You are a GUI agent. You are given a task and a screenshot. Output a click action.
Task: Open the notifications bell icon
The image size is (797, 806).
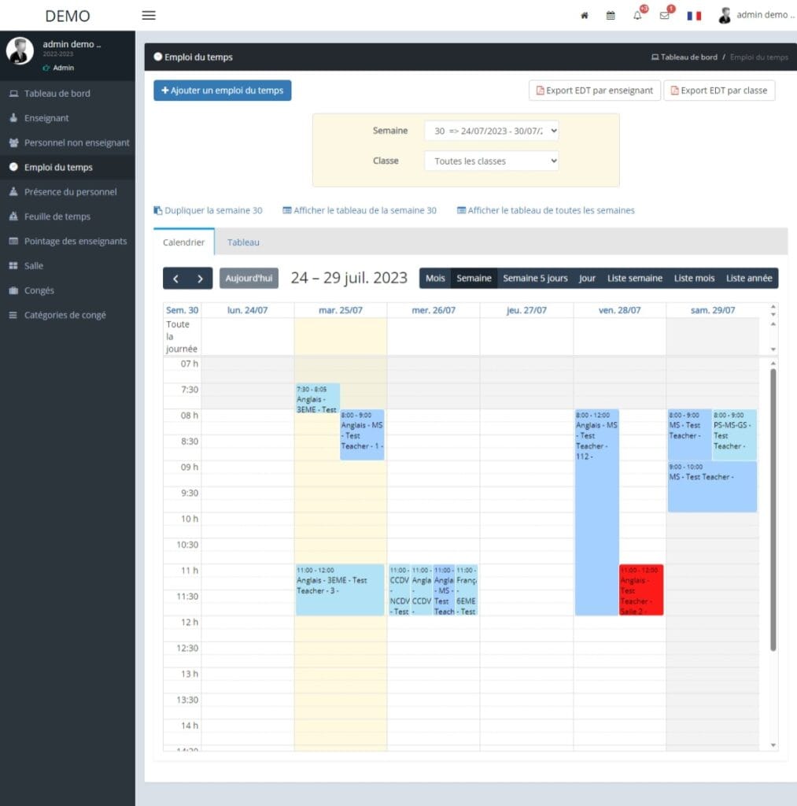637,14
